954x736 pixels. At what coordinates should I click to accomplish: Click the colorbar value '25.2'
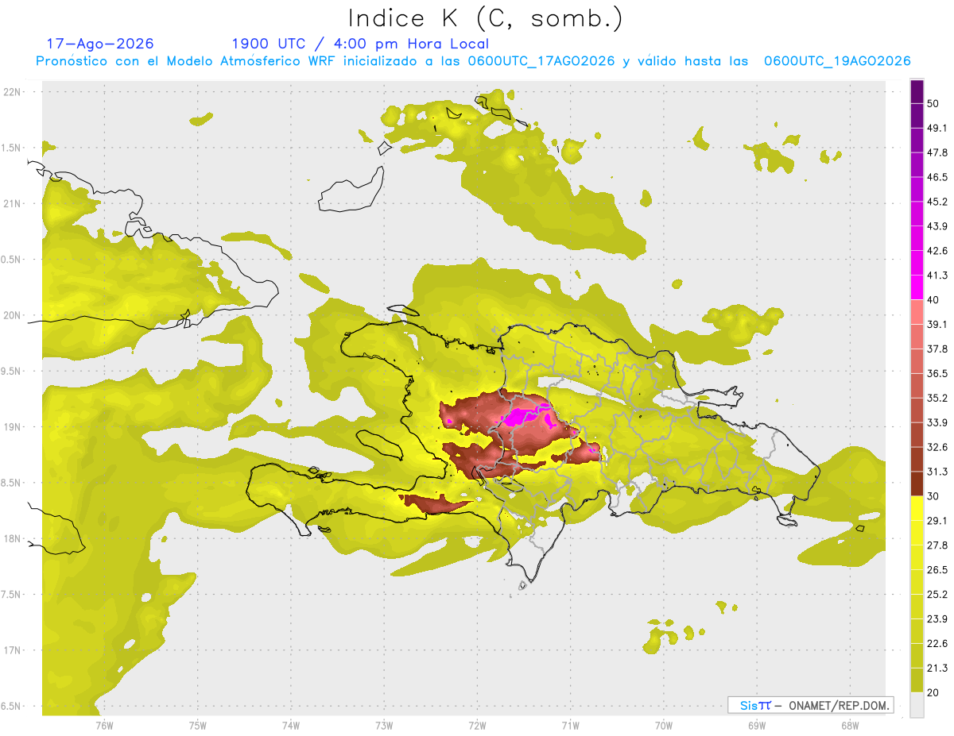[x=938, y=595]
